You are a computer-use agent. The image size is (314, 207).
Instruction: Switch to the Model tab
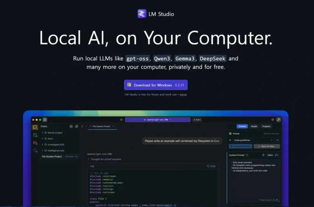pyautogui.click(x=254, y=127)
